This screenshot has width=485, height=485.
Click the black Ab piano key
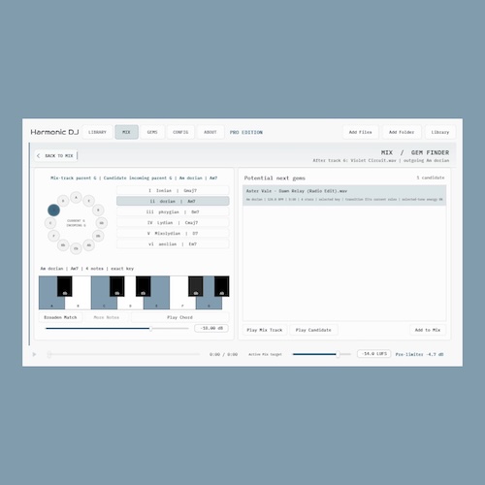click(x=222, y=286)
